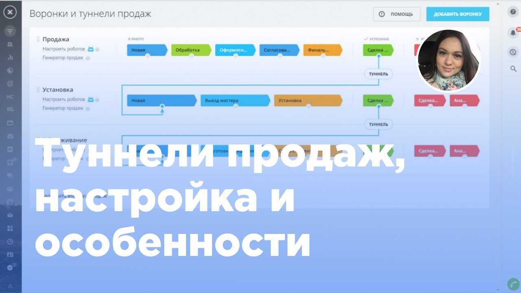Click the Установка funnel title
Viewport: 521px width, 293px height.
coord(58,90)
